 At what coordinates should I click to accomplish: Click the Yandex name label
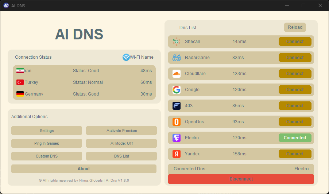(192, 154)
